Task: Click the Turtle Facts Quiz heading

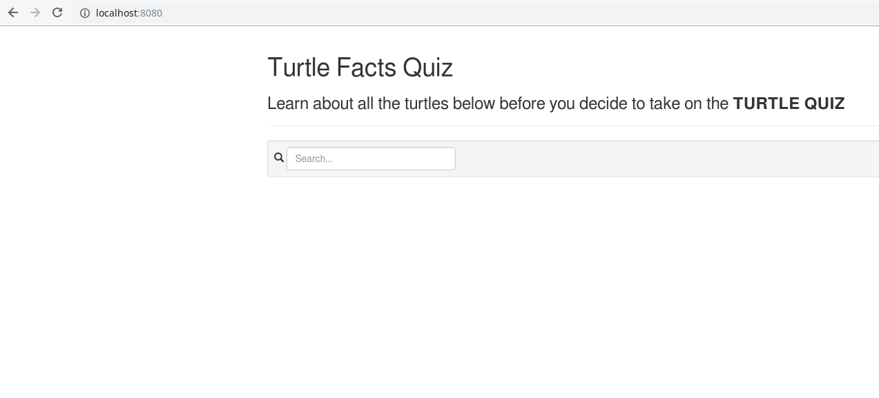Action: pyautogui.click(x=360, y=68)
